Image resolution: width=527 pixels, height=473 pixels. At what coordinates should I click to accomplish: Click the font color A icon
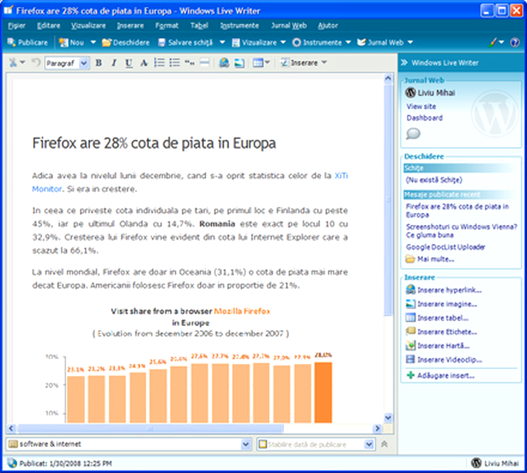point(144,63)
